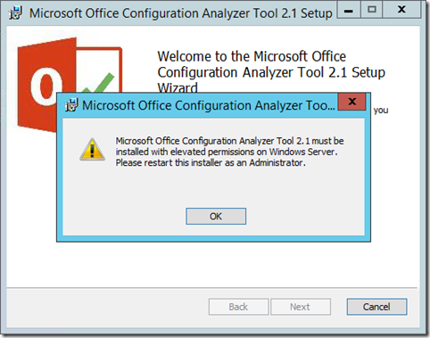
Task: Click the partially hidden "you" text
Action: [381, 110]
